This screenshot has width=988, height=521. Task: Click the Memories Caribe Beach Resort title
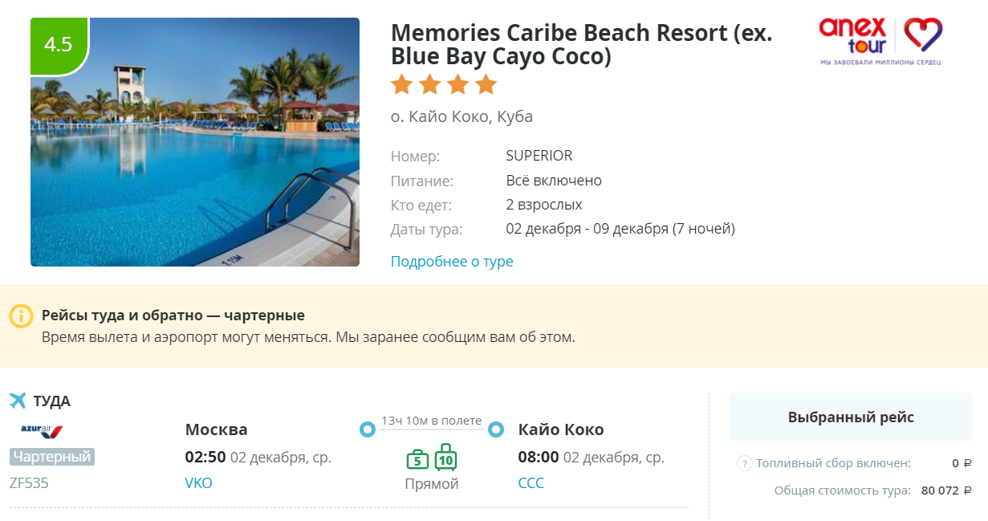[x=581, y=45]
